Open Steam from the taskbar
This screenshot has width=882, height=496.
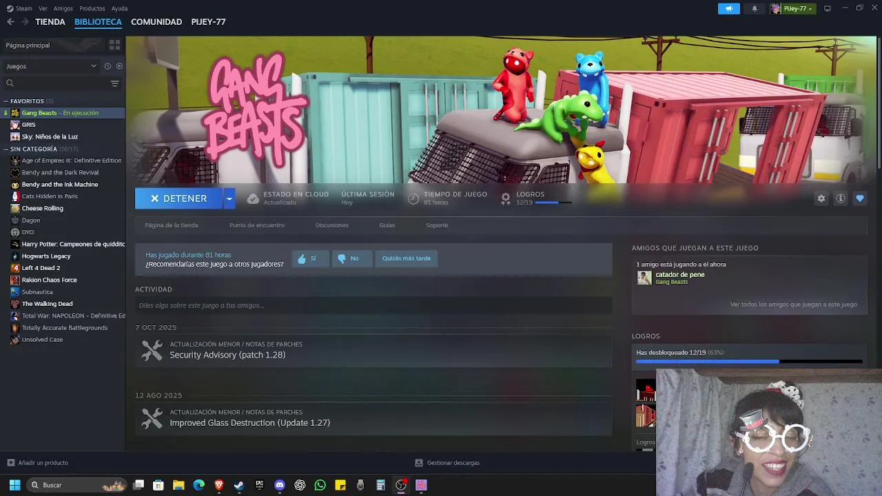click(239, 485)
